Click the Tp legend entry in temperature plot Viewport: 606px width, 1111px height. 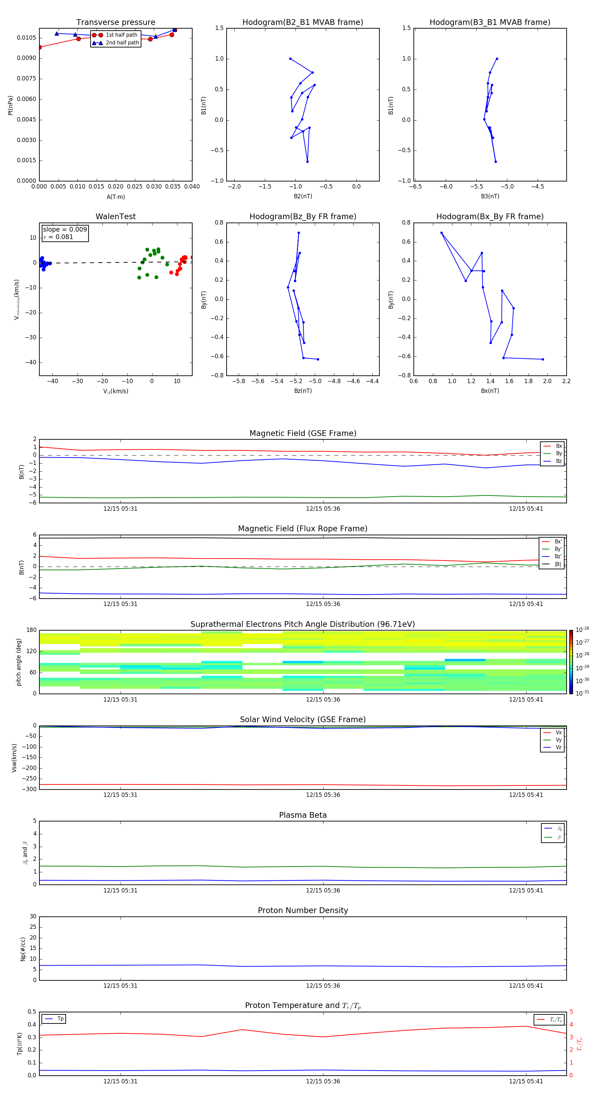54,1019
